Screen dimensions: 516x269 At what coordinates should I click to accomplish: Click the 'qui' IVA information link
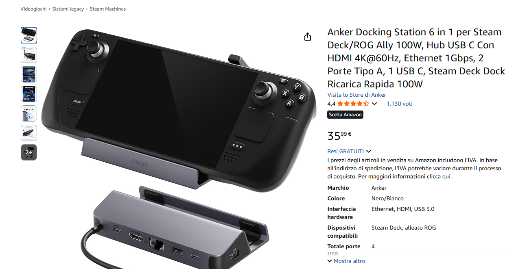point(446,177)
